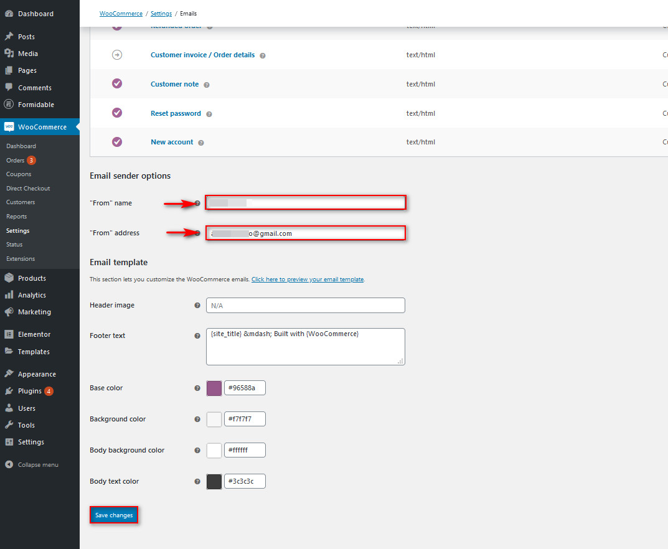Image resolution: width=668 pixels, height=549 pixels.
Task: Click help icon next to Customer note
Action: [x=207, y=85]
